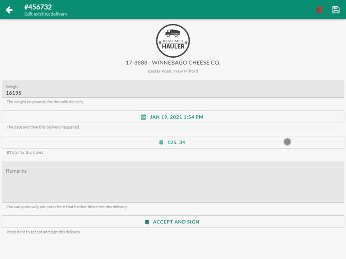Click the calendar icon on the date button
346x259 pixels.
tap(144, 117)
